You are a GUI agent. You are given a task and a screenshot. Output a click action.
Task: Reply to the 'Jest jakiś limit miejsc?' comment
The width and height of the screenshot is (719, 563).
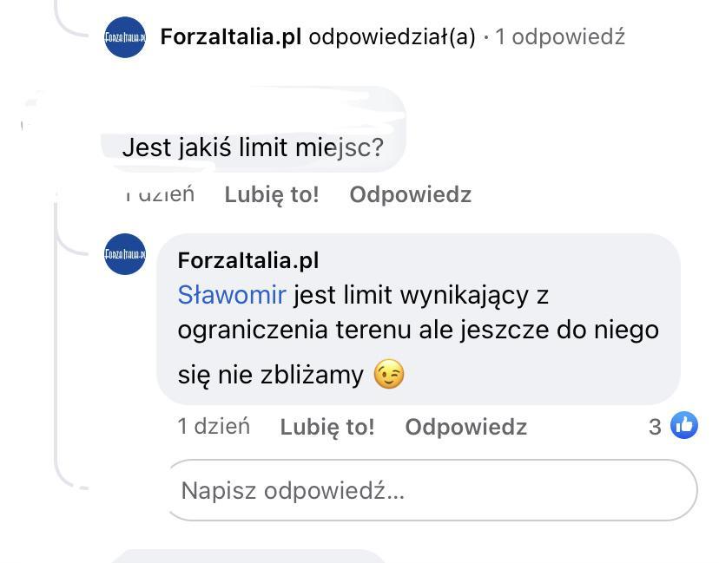(x=411, y=194)
